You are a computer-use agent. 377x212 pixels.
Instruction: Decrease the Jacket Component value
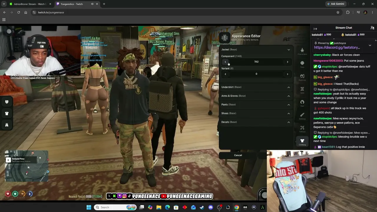(x=225, y=62)
